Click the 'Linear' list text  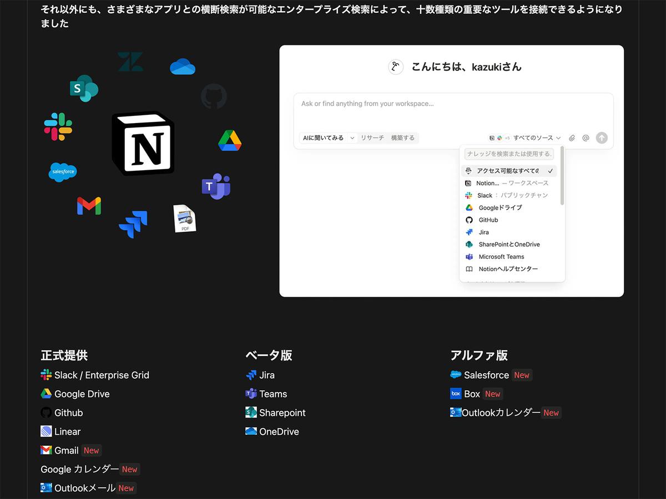pyautogui.click(x=68, y=431)
